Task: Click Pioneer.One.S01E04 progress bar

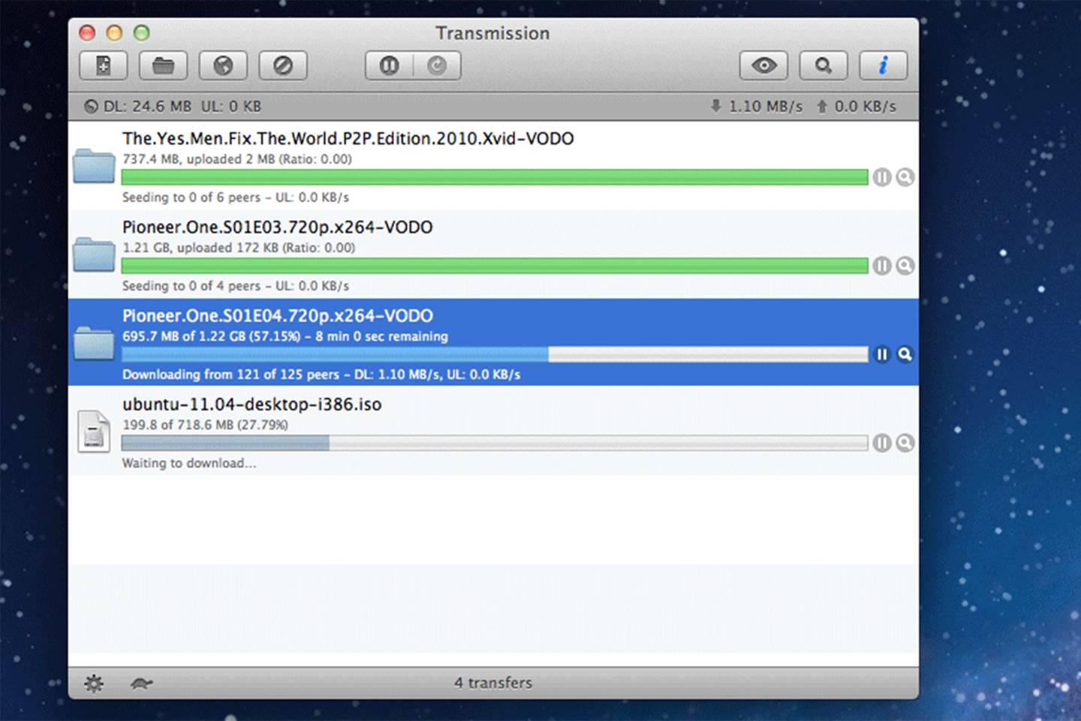Action: [x=495, y=354]
